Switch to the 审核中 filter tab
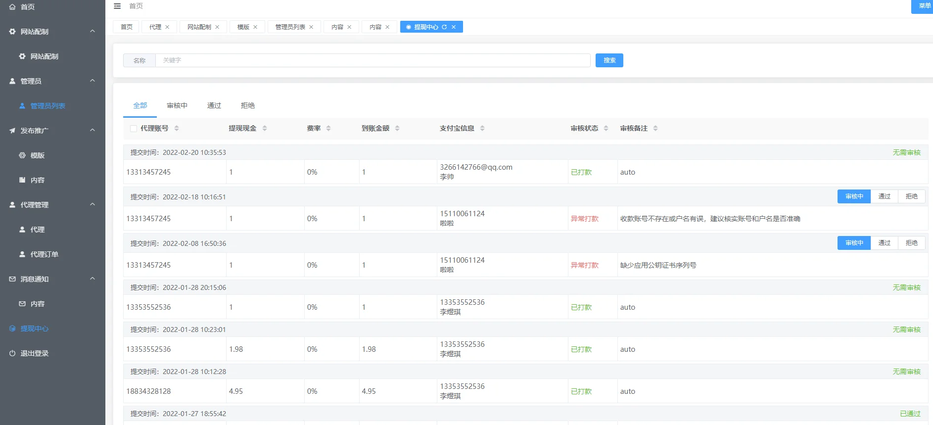Screen dimensions: 933x425 pos(177,105)
